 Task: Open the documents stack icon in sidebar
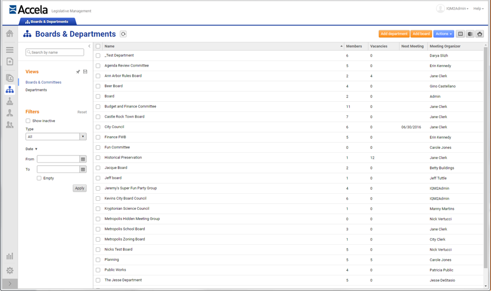(x=10, y=78)
